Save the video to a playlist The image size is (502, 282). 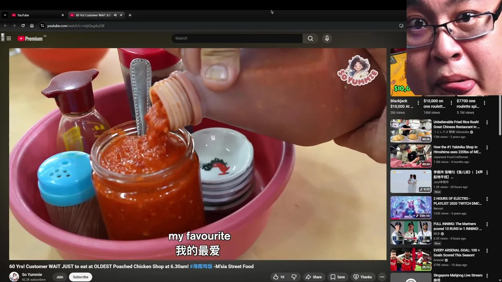(337, 277)
